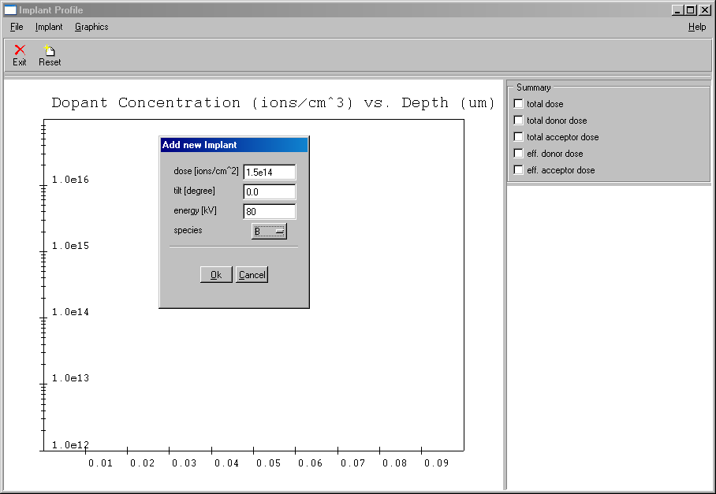The image size is (716, 494).
Task: Open the Help menu
Action: pos(697,27)
